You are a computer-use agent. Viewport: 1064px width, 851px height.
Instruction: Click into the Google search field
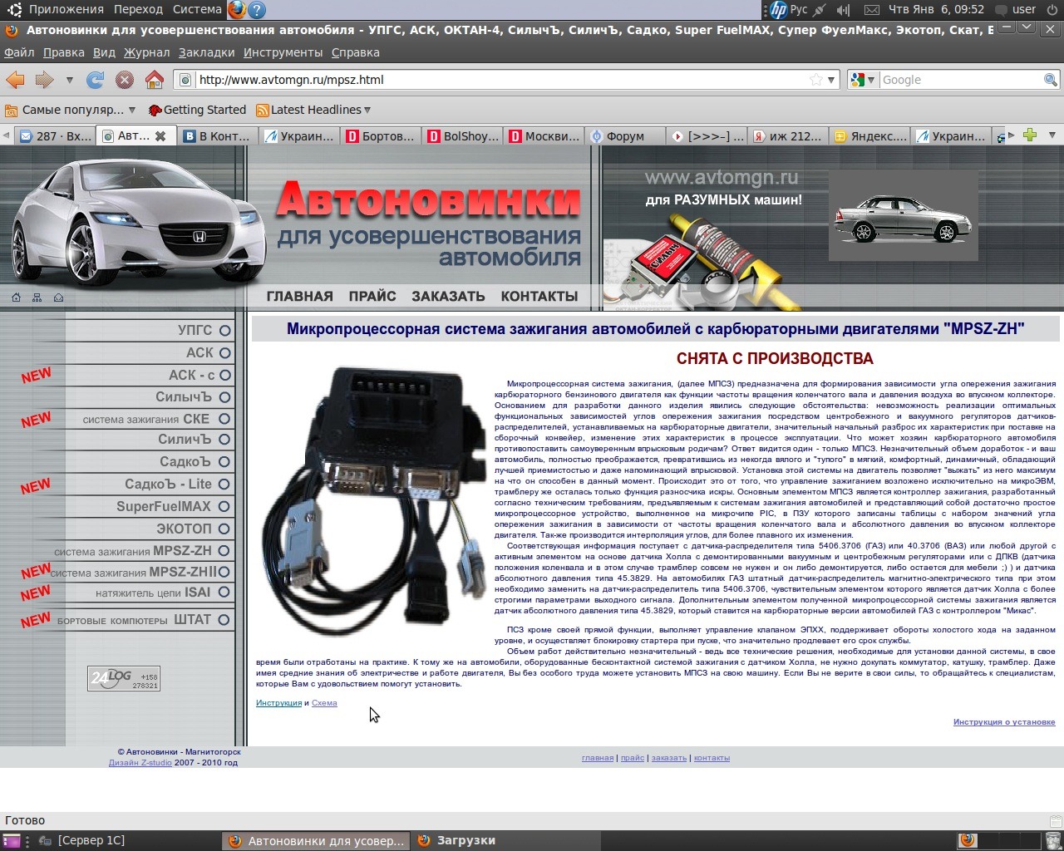(x=961, y=80)
